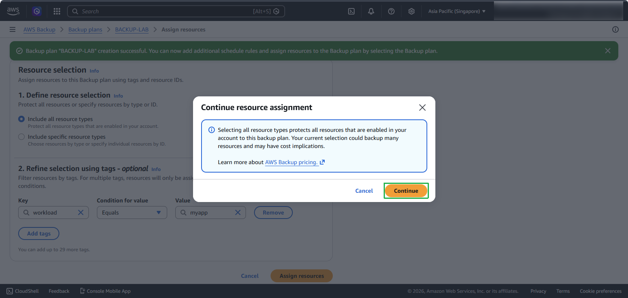Click the Console Mobile App footer link
Screen dimensions: 628x298
point(105,291)
